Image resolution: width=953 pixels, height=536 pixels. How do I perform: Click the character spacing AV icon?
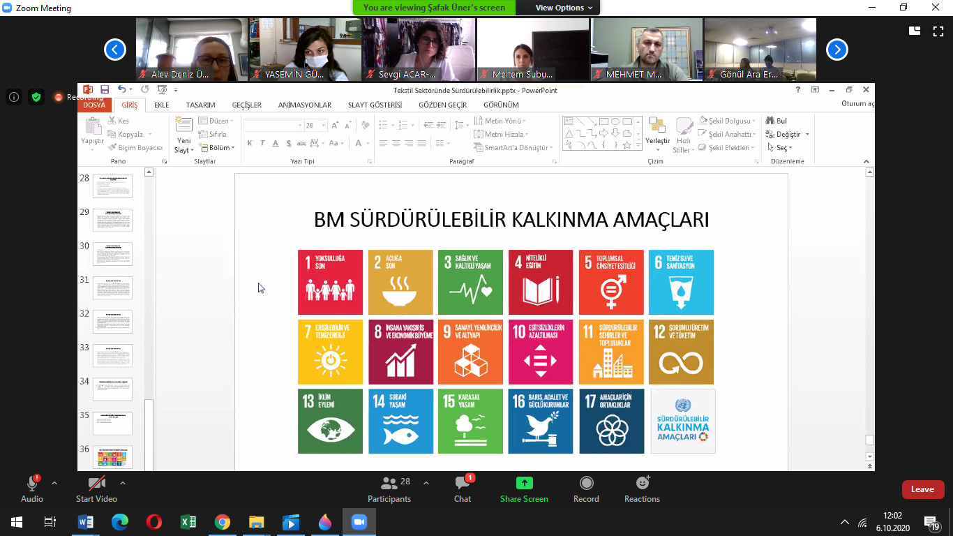(315, 143)
